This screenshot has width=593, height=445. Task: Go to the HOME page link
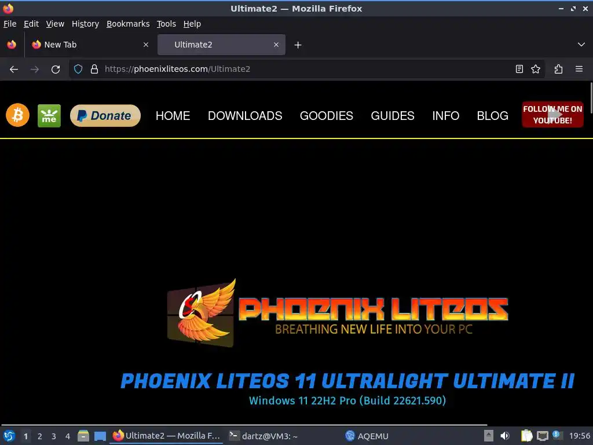[173, 116]
